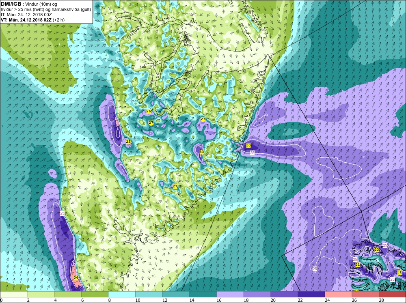Select the 10–12 m/s turquoise swatch
Viewport: 406px width, 303px height.
point(149,294)
